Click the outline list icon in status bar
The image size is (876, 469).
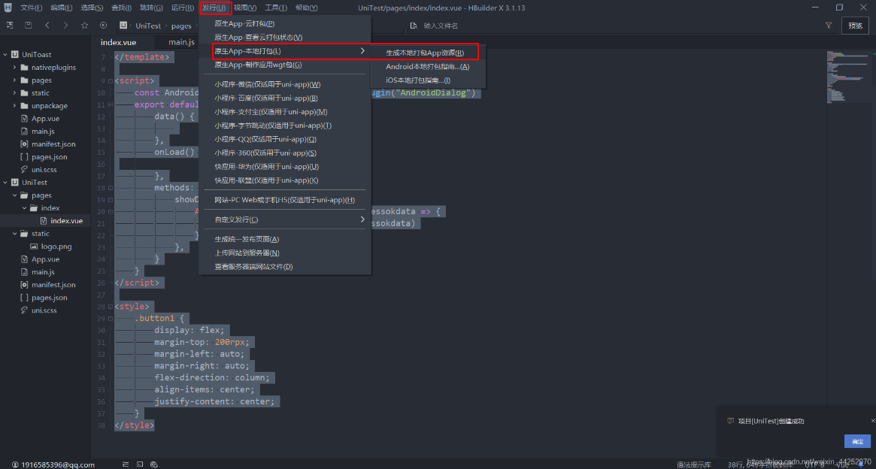(125, 464)
